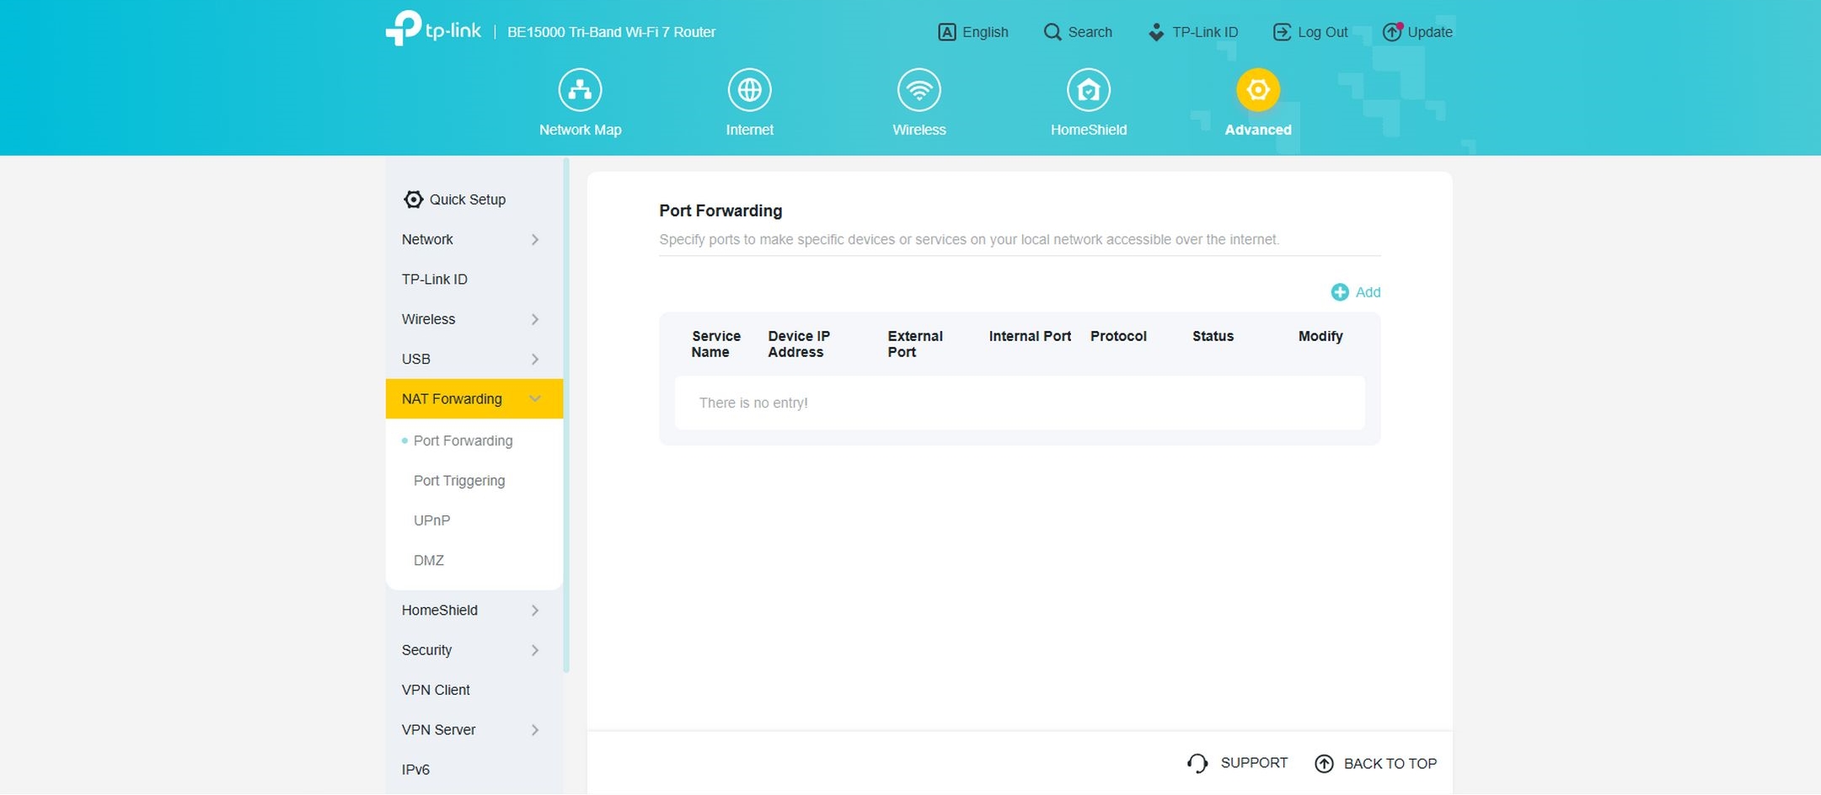Open the Wireless Wi-Fi icon
1821x795 pixels.
click(919, 90)
